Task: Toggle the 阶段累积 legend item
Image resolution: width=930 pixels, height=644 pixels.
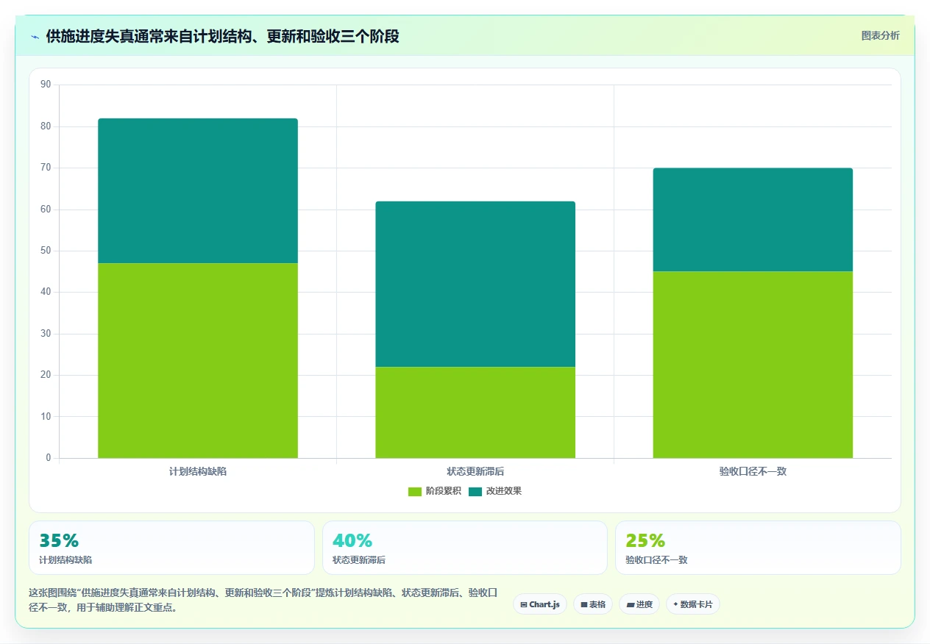Action: tap(435, 491)
